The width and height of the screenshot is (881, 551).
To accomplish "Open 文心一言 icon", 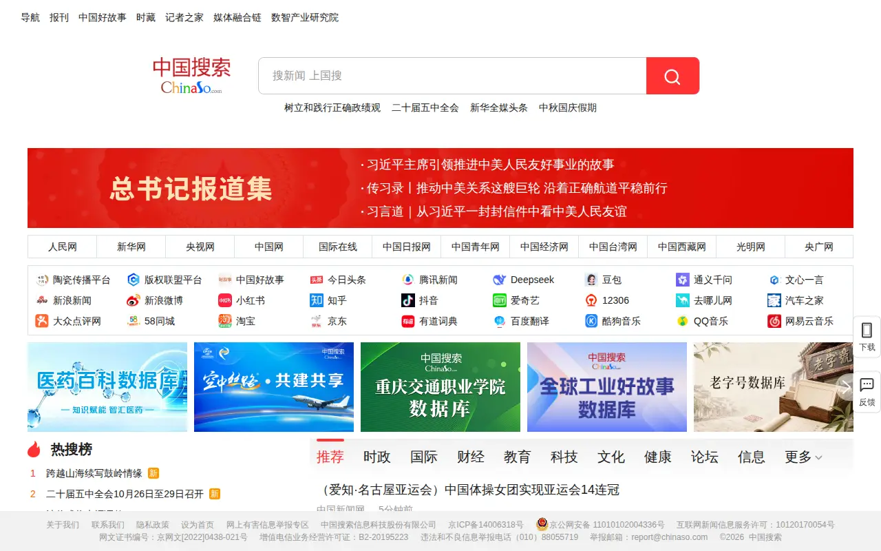I will (774, 280).
